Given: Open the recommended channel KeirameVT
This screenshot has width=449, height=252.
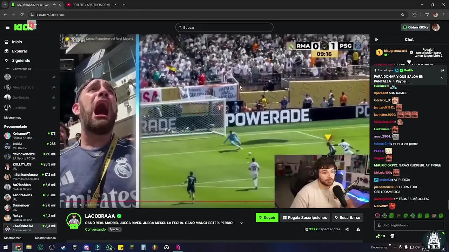Looking at the screenshot, I should pos(30,135).
